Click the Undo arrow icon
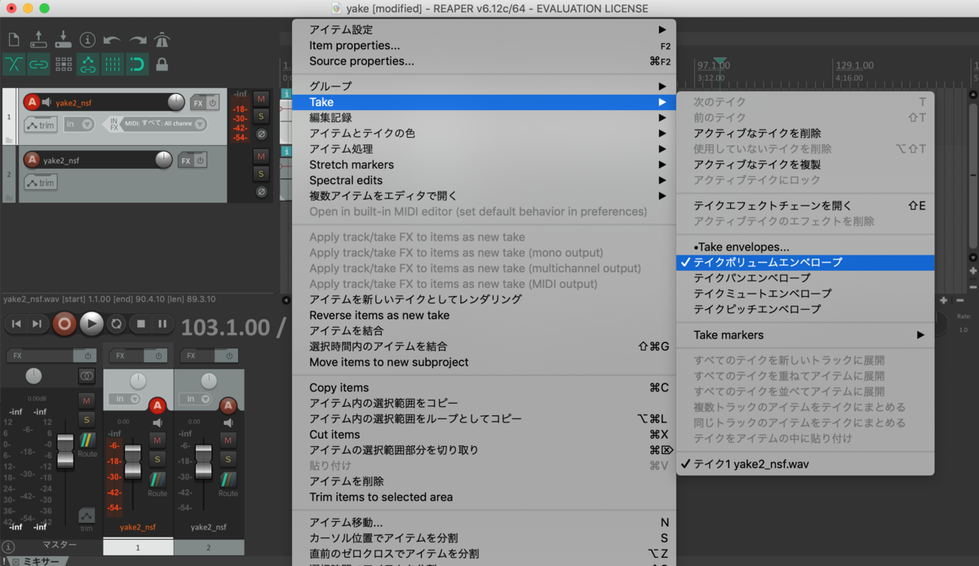This screenshot has width=979, height=566. (113, 39)
